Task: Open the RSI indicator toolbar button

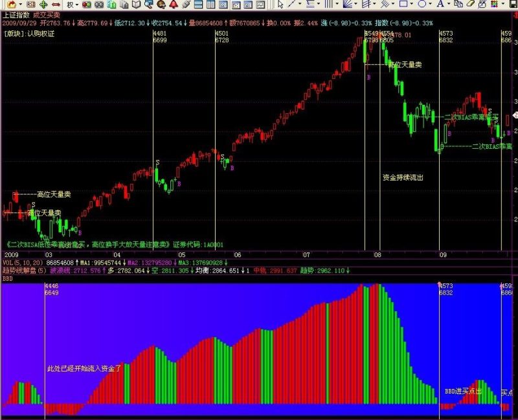Action: pos(30,4)
